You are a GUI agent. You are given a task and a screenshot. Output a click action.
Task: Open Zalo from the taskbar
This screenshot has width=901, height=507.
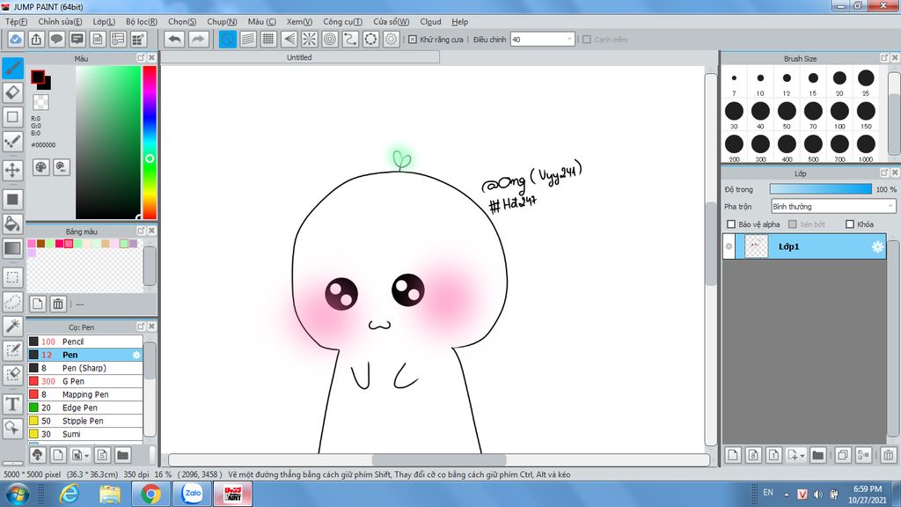click(192, 494)
